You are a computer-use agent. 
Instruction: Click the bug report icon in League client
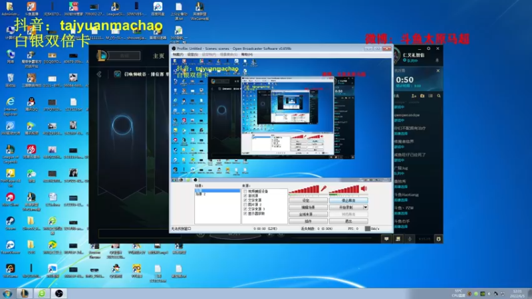[x=438, y=239]
